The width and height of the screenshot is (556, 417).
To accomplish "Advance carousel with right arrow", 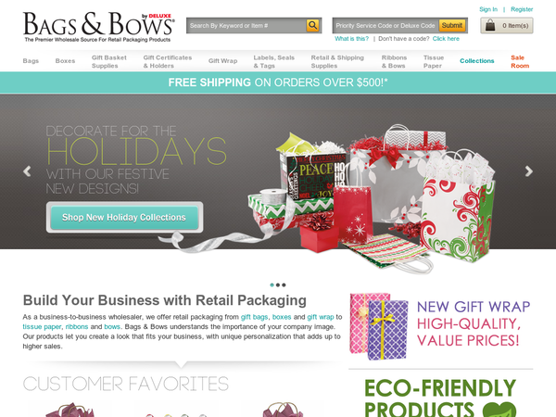I will [x=529, y=171].
